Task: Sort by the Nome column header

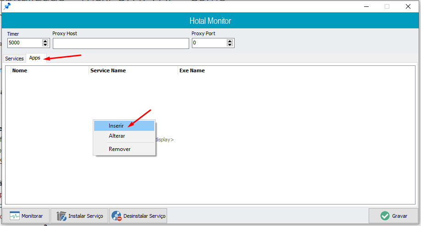Action: (50, 70)
